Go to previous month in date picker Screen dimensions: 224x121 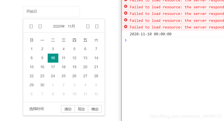40,26
